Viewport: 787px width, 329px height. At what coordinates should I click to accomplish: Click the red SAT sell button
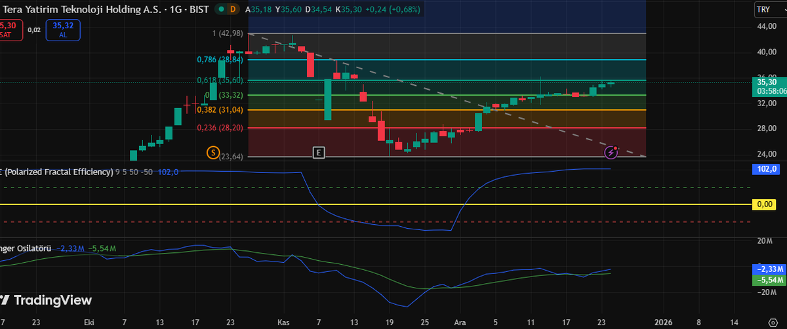coord(10,30)
